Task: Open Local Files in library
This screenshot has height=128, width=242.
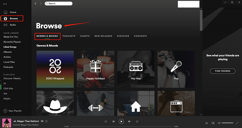Action: pos(9,62)
